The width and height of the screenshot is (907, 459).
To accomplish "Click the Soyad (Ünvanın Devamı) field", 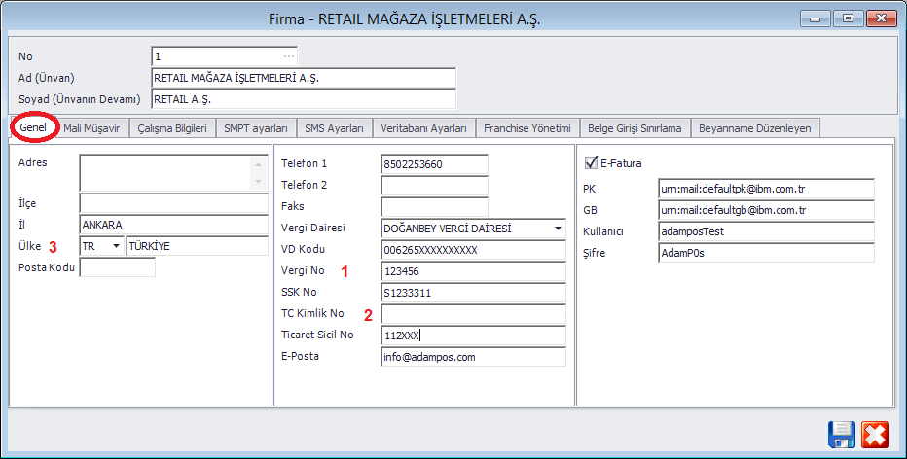I will tap(304, 99).
